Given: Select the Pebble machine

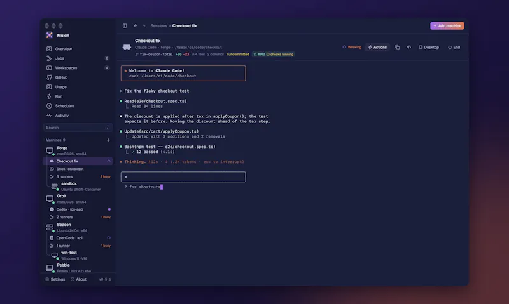Looking at the screenshot, I should tap(78, 268).
